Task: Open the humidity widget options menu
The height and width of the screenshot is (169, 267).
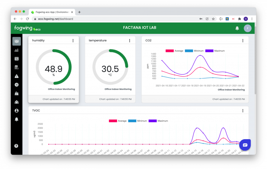Action: coord(73,41)
